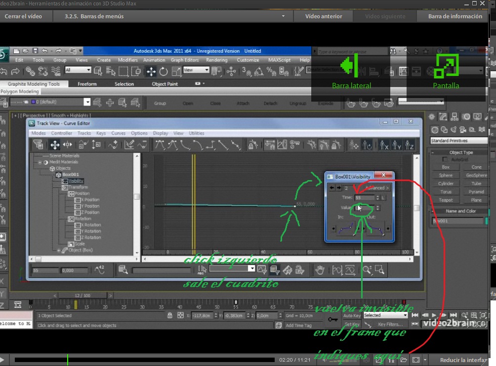Expand the Object (Box) tree node
The image size is (496, 366).
[58, 251]
